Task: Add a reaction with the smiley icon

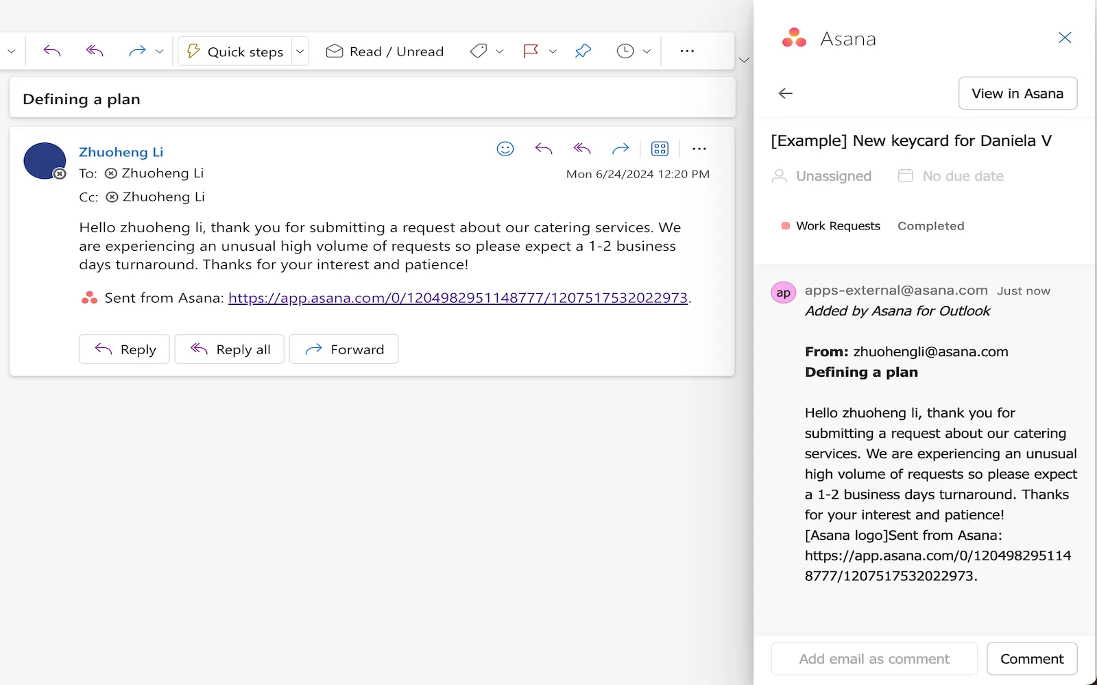Action: [505, 149]
